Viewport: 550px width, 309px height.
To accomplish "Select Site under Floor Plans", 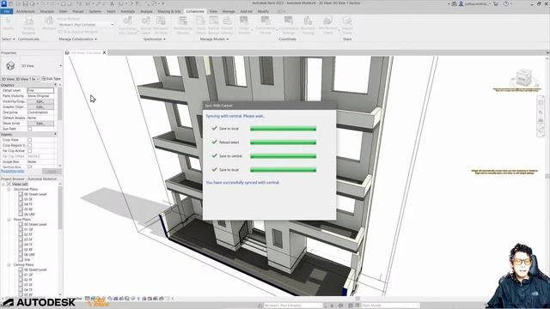I will pyautogui.click(x=27, y=259).
